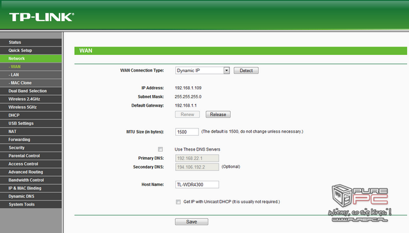Image resolution: width=409 pixels, height=233 pixels.
Task: Open Dynamic DNS settings
Action: (31, 196)
